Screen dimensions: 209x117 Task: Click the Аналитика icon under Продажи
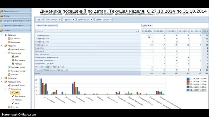click(x=9, y=53)
